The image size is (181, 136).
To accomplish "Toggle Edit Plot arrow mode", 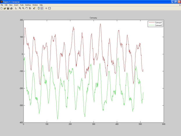I will 16,8.
